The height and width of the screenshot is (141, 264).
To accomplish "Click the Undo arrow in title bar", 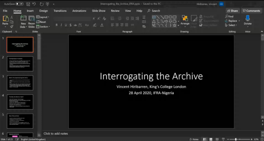I will click(x=34, y=4).
